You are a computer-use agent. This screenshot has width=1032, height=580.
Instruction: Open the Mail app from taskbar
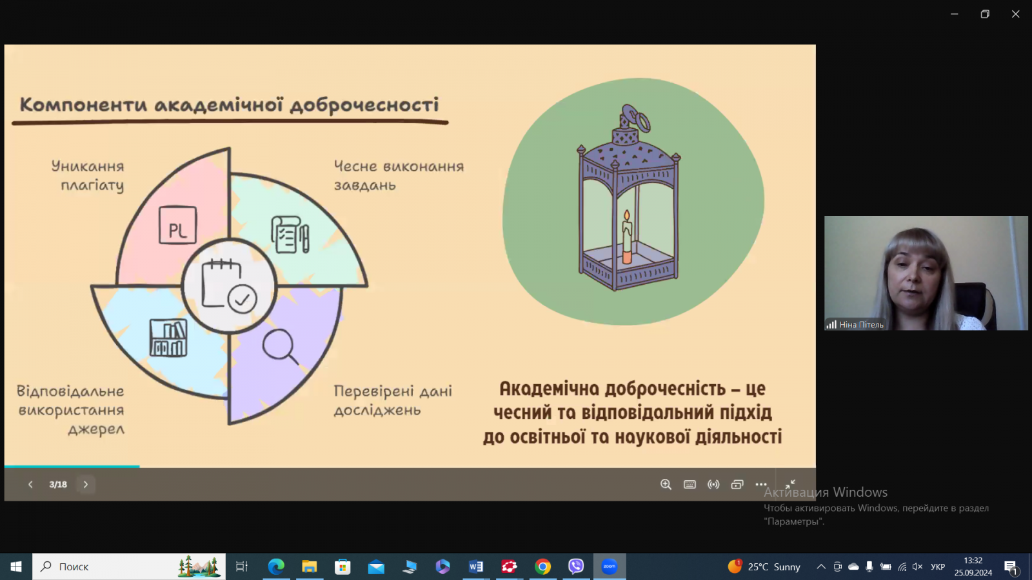click(376, 566)
